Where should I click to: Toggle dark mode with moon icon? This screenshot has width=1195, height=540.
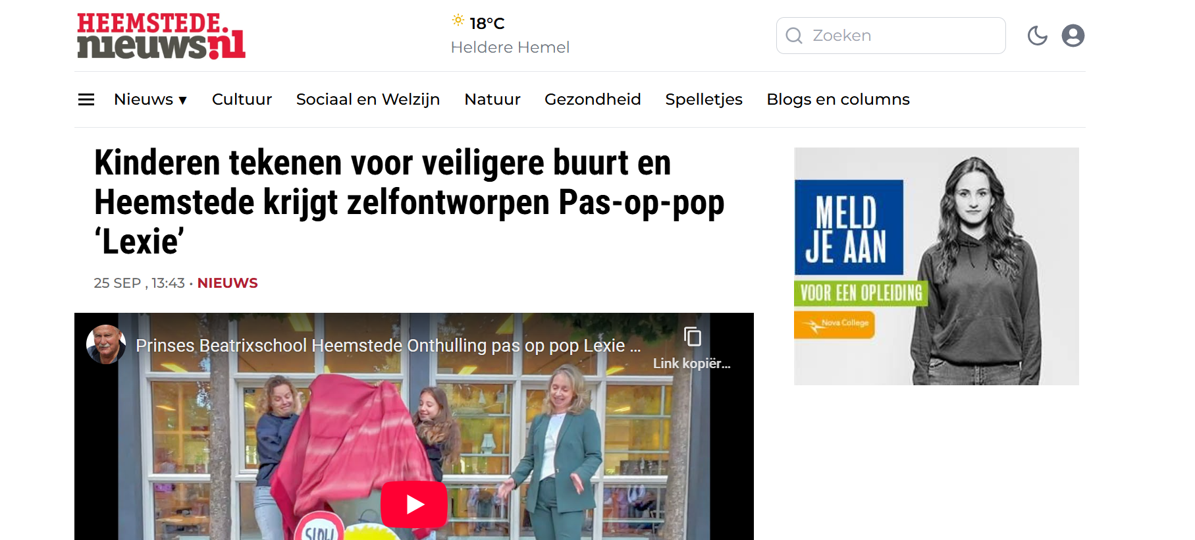(x=1038, y=36)
